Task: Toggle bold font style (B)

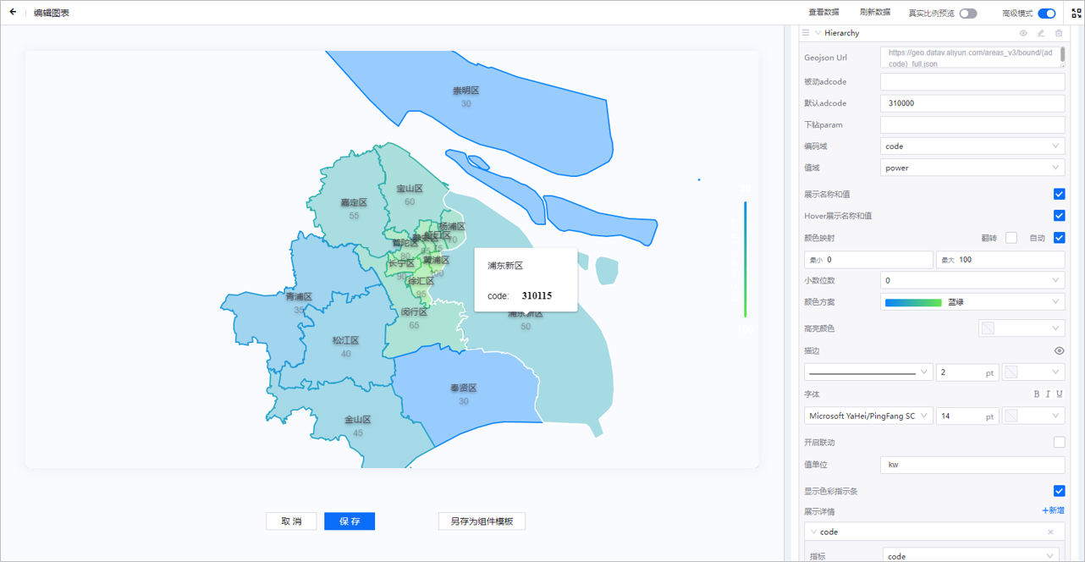Action: 1037,394
